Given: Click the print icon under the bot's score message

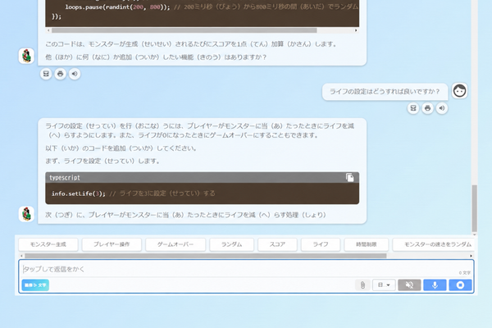Looking at the screenshot, I should [x=60, y=74].
